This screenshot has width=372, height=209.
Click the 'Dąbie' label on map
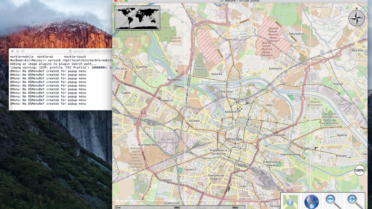(x=307, y=148)
